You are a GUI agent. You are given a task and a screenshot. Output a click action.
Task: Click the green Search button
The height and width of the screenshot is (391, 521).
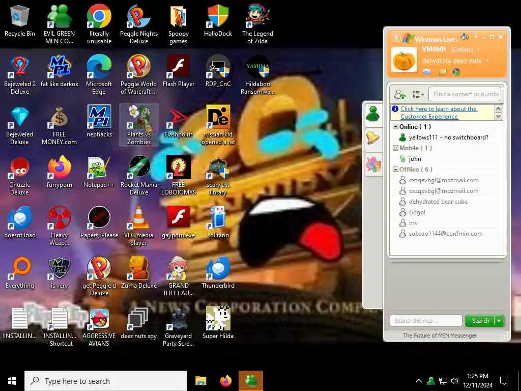click(x=480, y=321)
